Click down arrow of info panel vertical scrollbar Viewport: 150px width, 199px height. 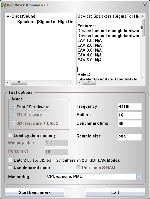point(142,77)
